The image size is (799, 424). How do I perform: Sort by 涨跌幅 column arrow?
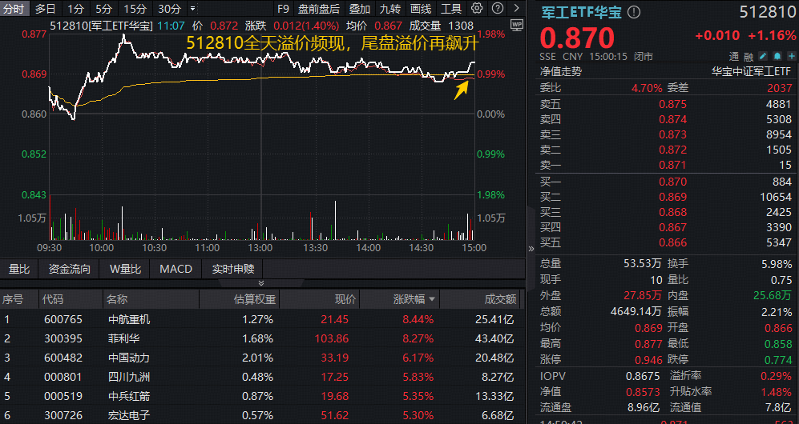(432, 299)
